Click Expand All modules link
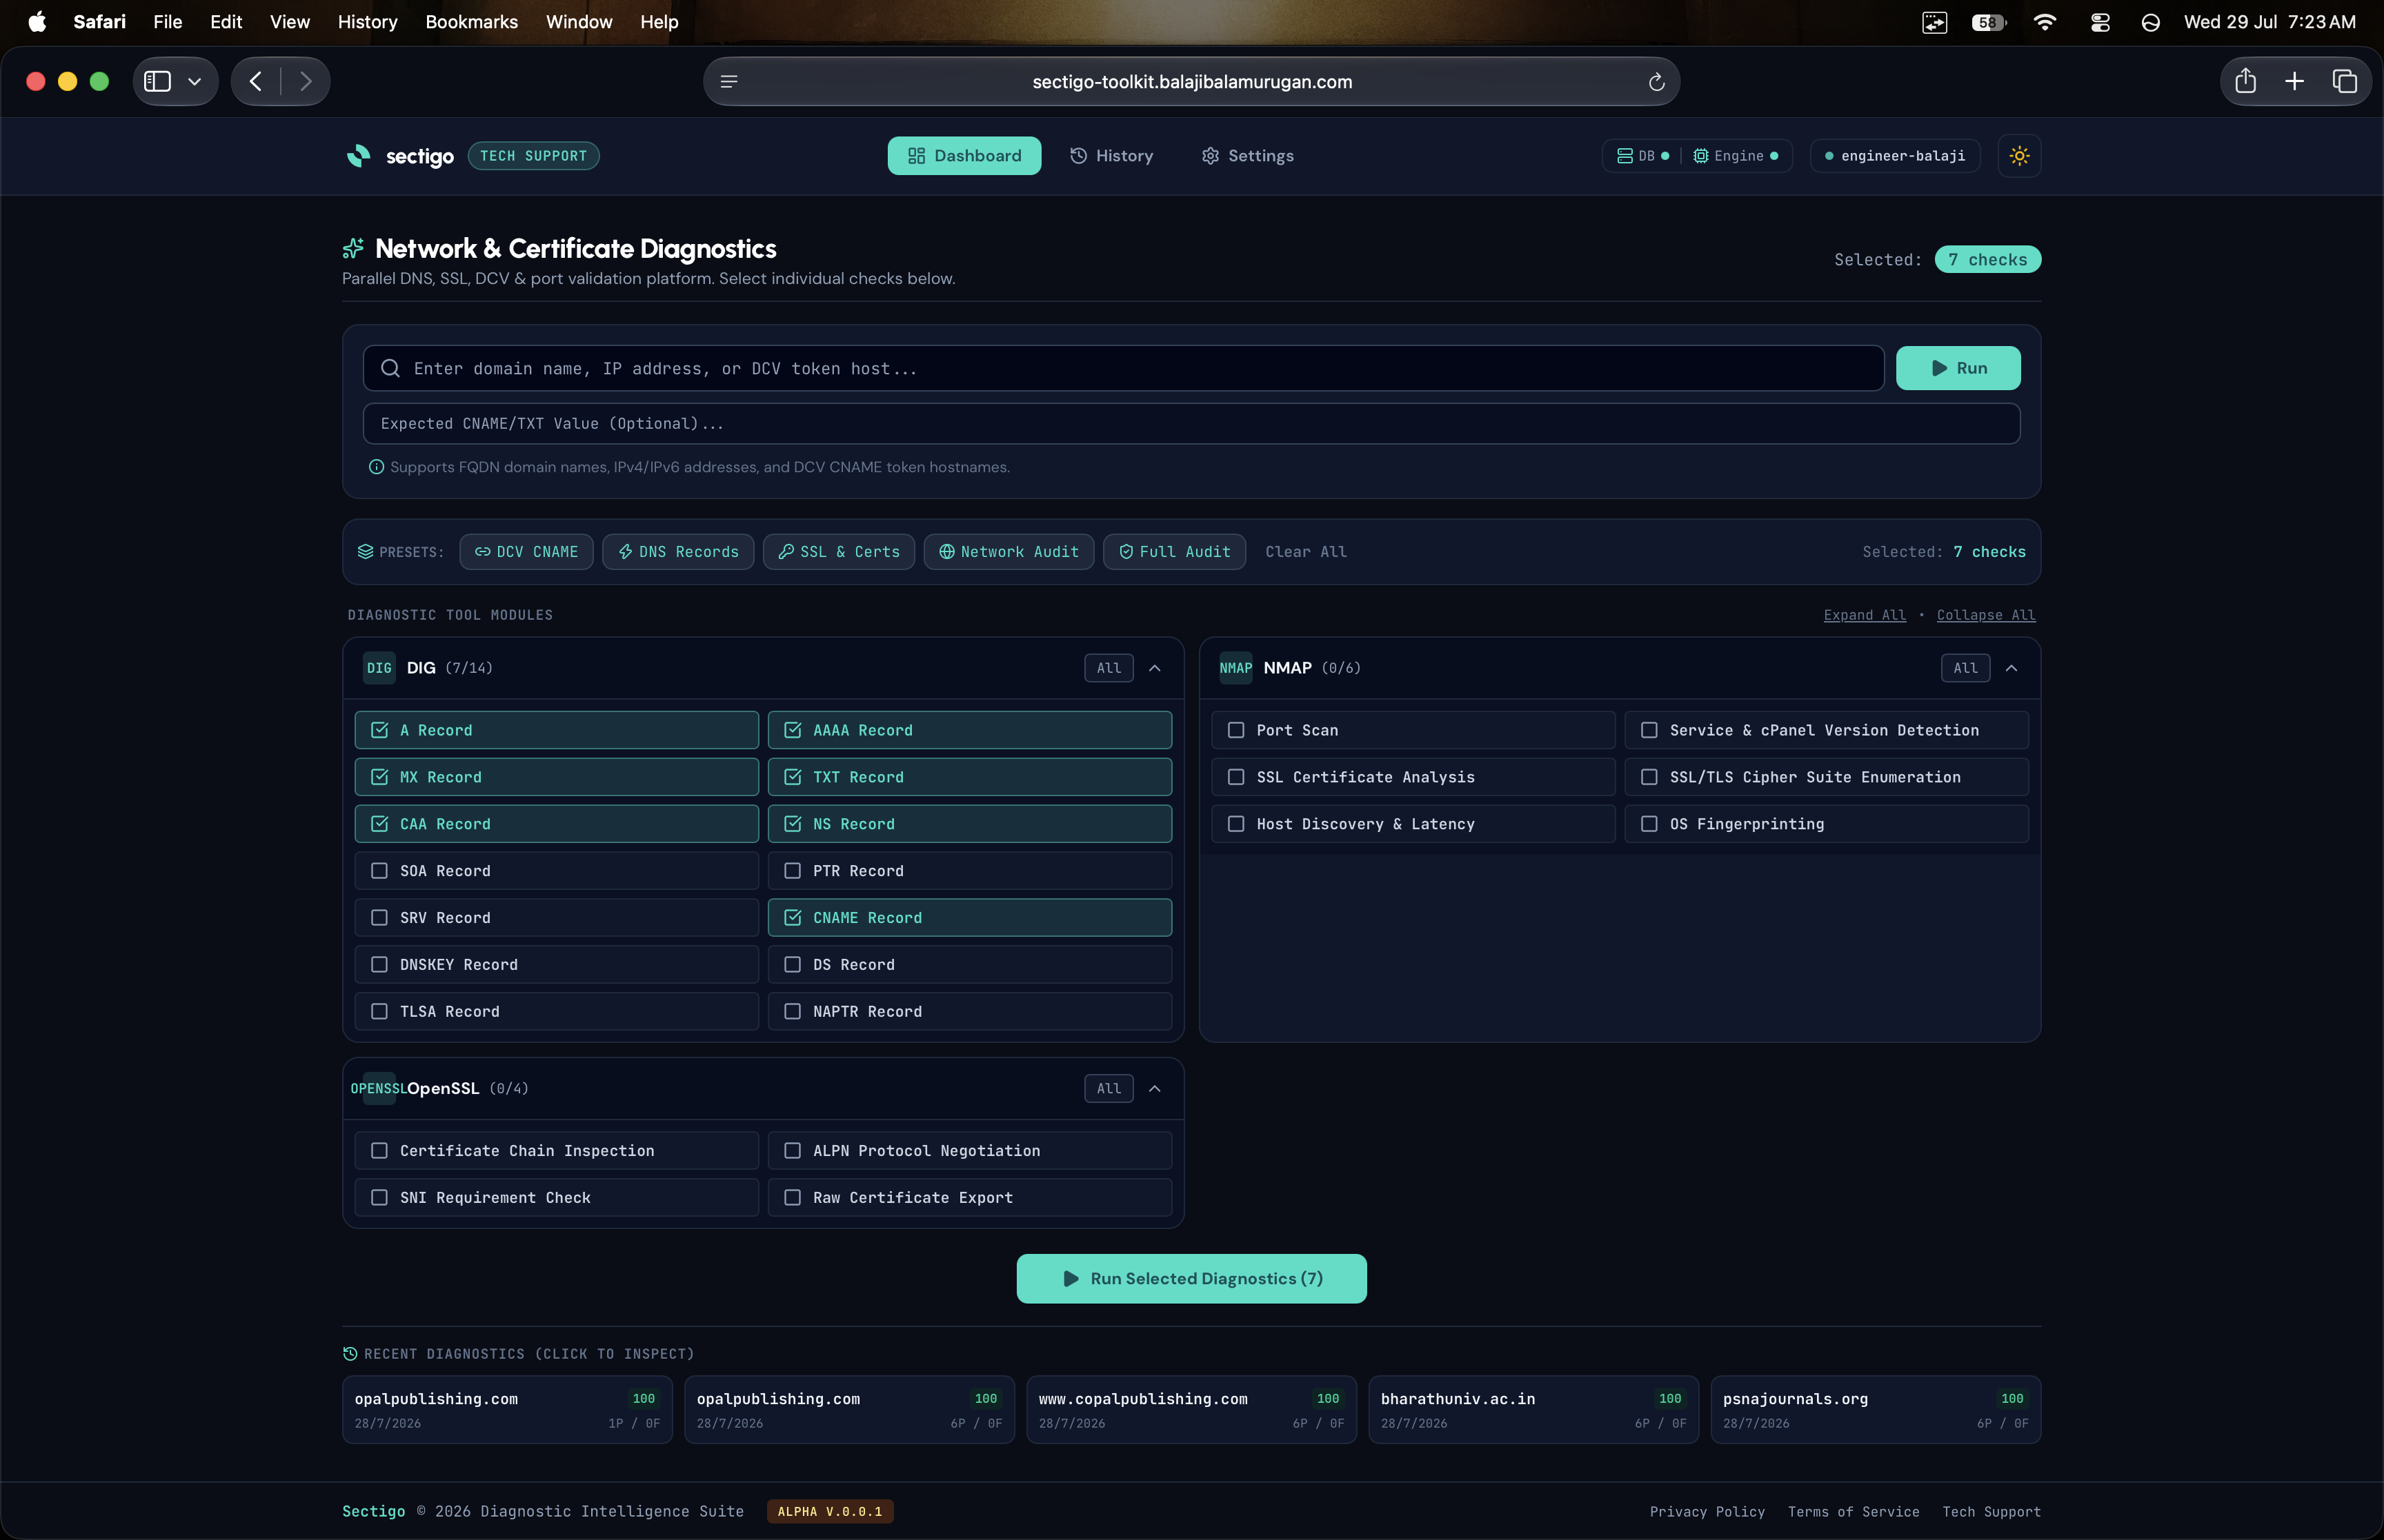The width and height of the screenshot is (2384, 1540). pyautogui.click(x=1864, y=615)
